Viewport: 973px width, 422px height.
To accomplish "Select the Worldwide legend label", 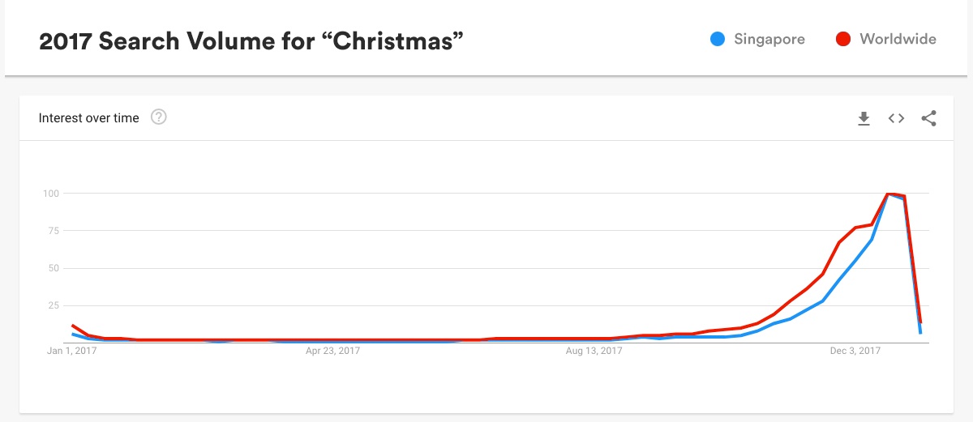I will (898, 39).
